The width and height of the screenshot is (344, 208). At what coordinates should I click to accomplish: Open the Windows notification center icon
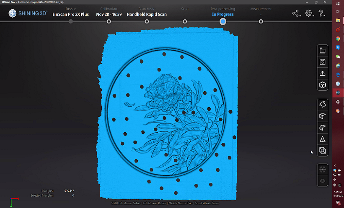tap(338, 202)
